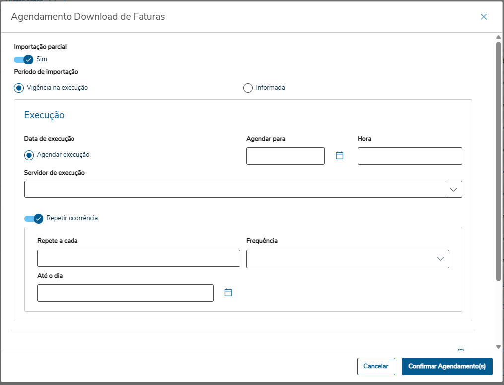
Task: Click the scroll down arrow of dialog
Action: [498, 347]
